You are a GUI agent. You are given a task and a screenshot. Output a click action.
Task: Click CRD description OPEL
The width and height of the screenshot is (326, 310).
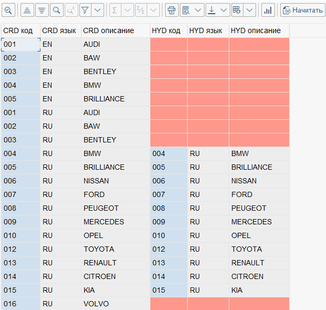click(116, 235)
